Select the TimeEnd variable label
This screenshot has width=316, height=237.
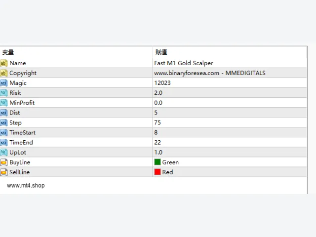(21, 142)
